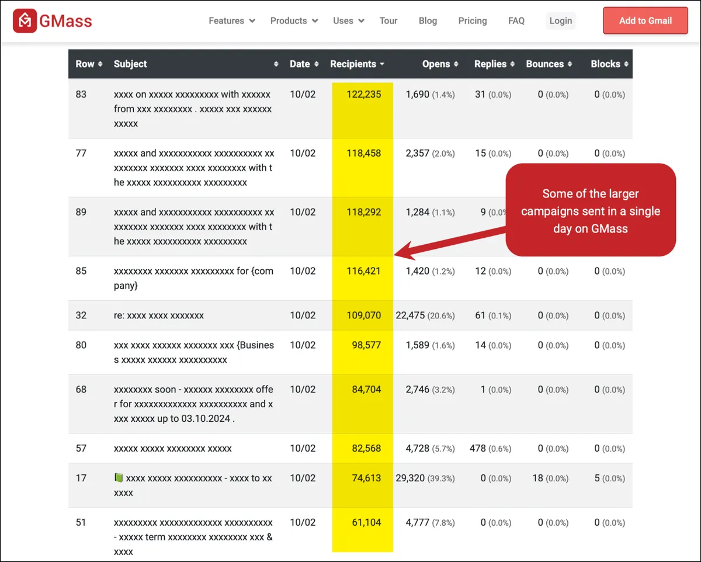Screen dimensions: 701x562
Task: Sort by Bounces column sort icon
Action: pos(570,64)
